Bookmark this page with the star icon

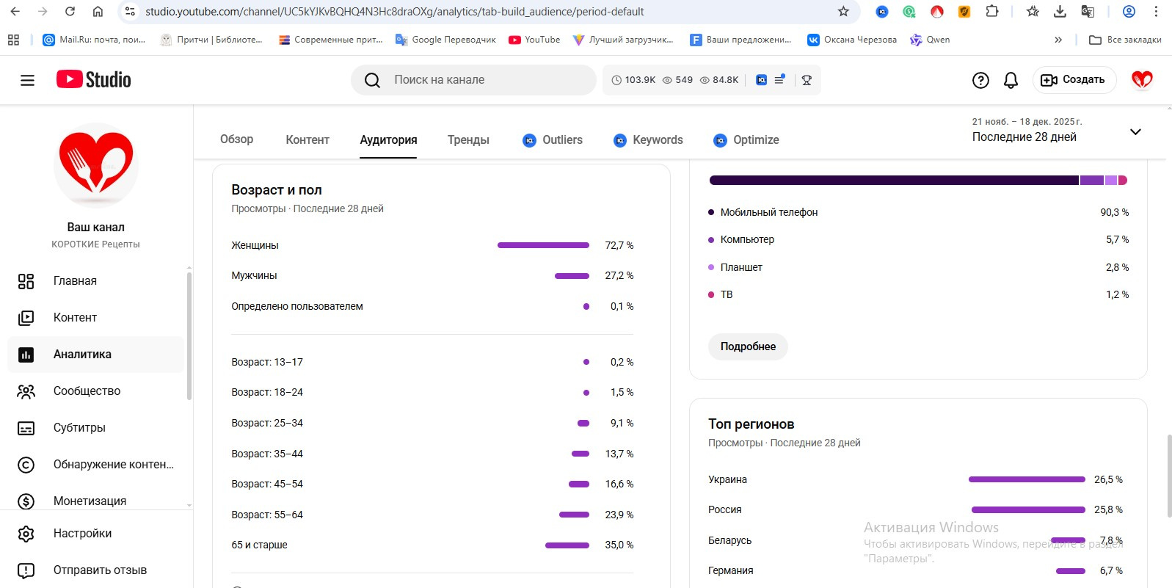(843, 12)
